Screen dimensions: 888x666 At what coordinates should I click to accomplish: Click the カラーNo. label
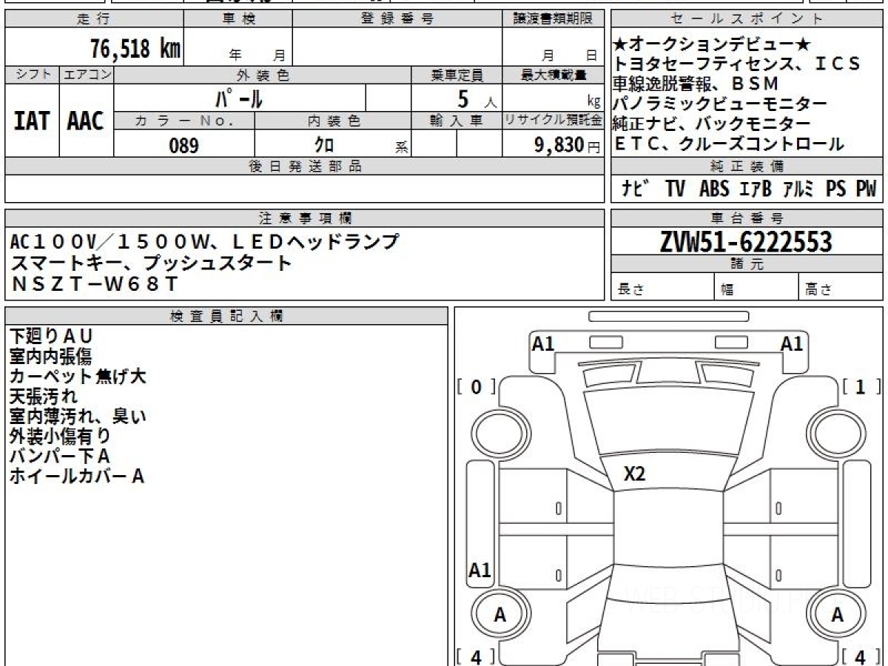(184, 121)
